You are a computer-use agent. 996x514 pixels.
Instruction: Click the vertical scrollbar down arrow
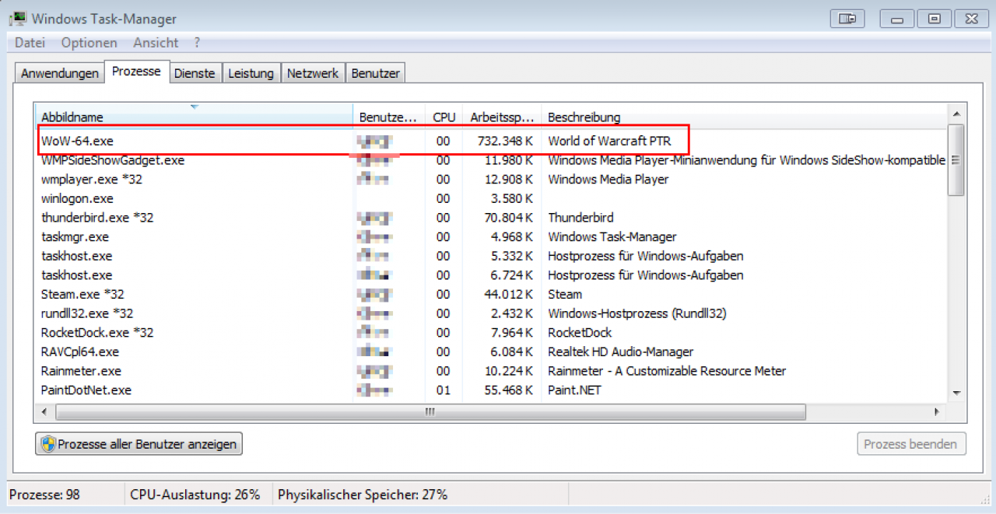[x=956, y=394]
